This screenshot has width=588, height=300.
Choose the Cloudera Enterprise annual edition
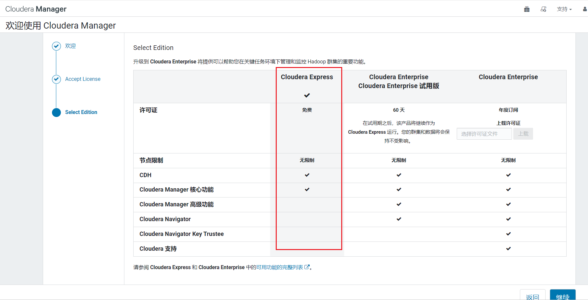coord(508,77)
